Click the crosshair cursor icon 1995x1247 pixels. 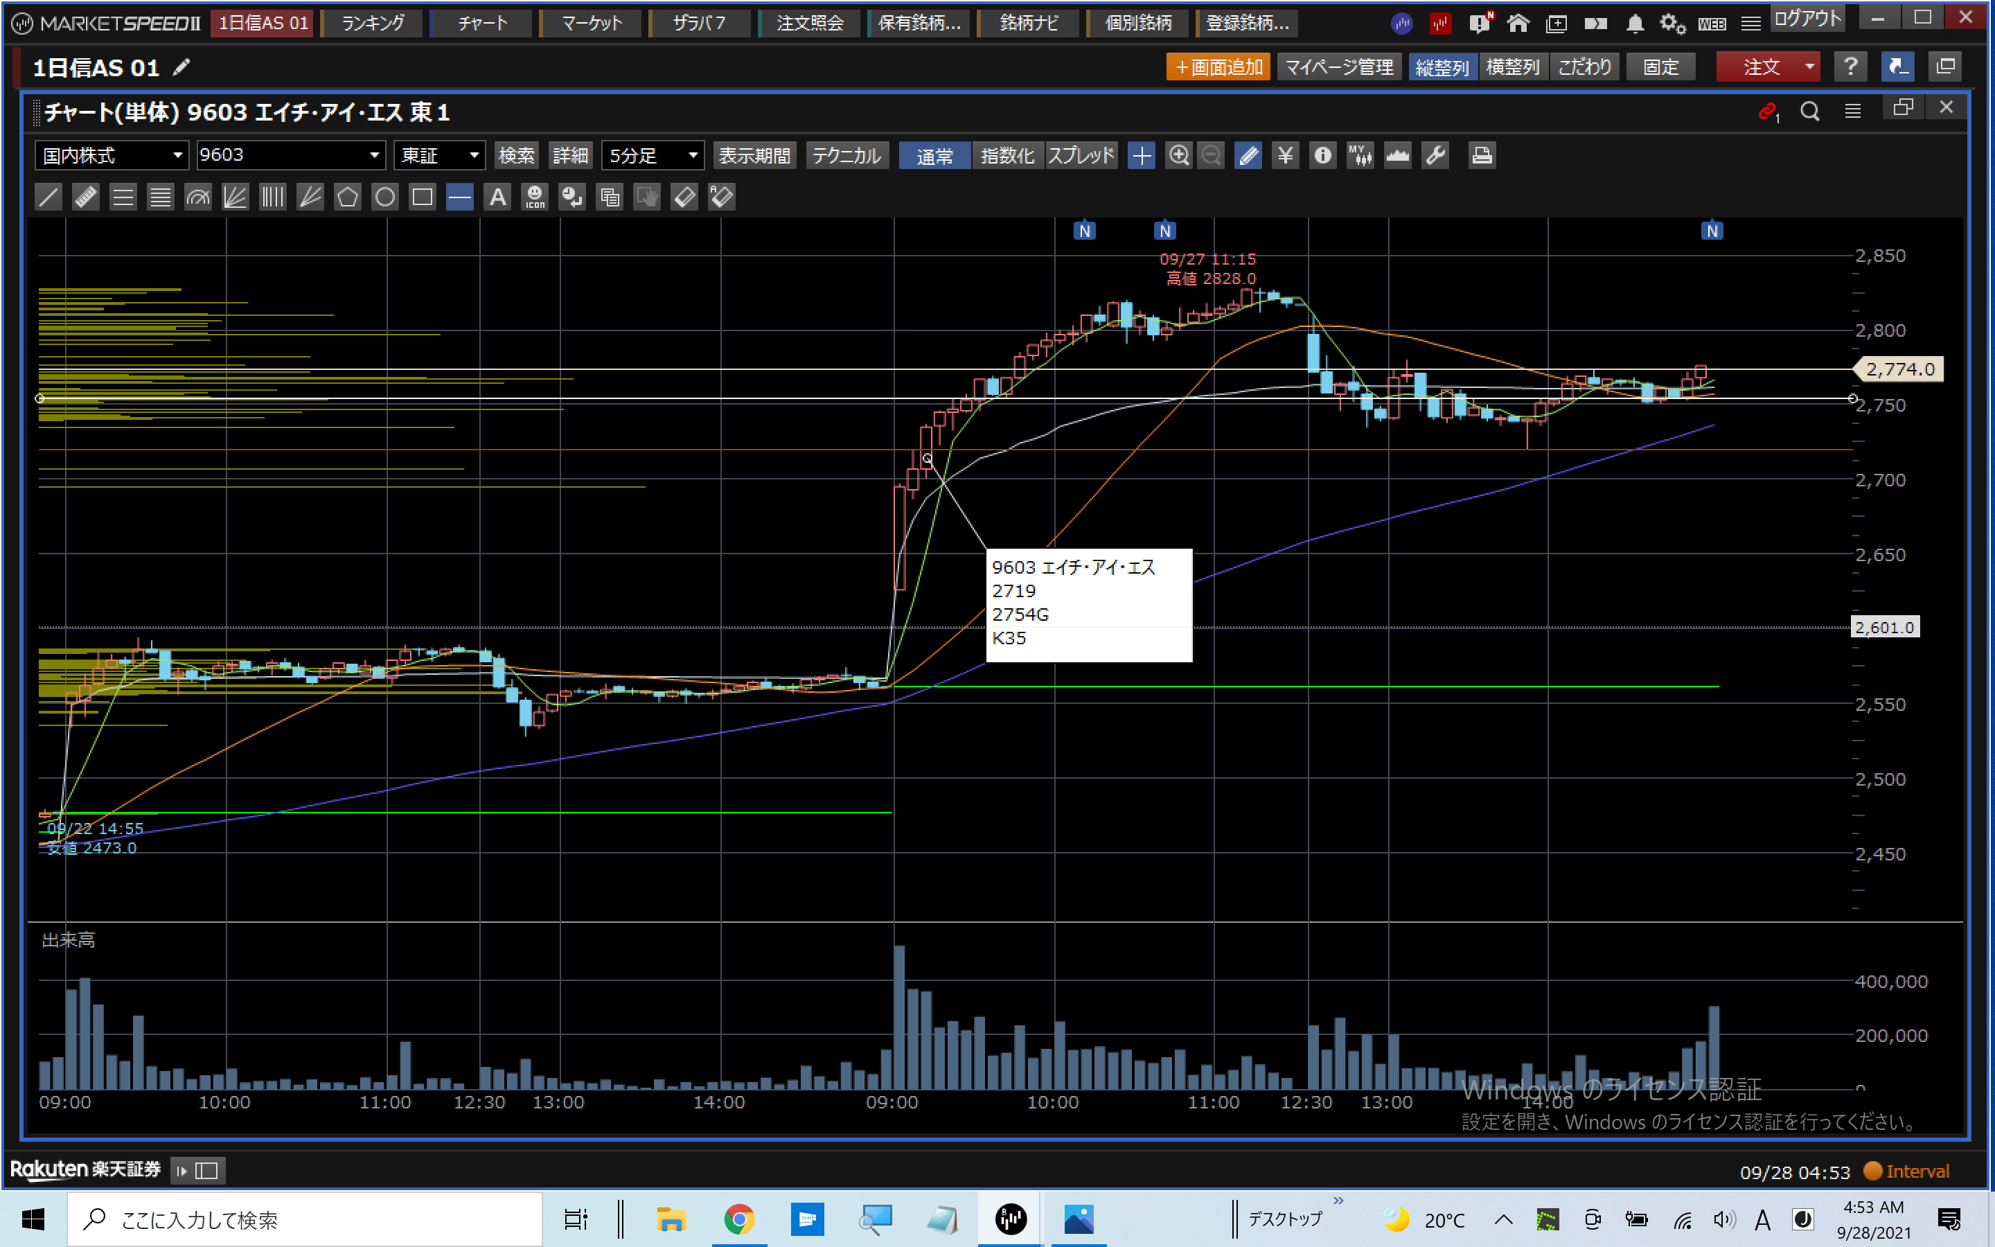tap(1141, 155)
